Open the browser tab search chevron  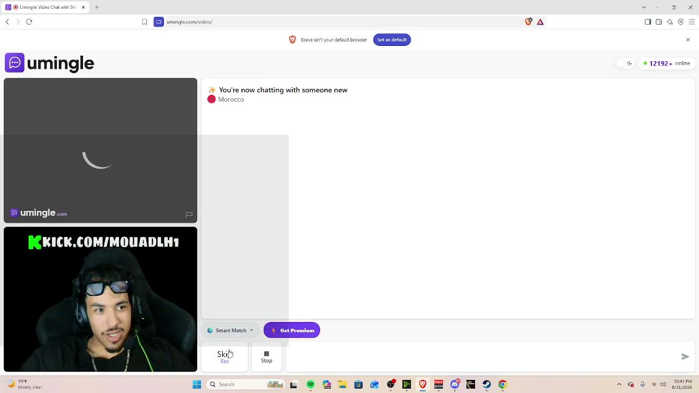coord(644,7)
